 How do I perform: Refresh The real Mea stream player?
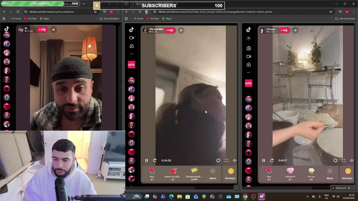click(x=155, y=161)
